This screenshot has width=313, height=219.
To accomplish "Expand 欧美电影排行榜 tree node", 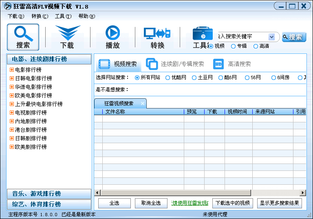I will 12,95.
